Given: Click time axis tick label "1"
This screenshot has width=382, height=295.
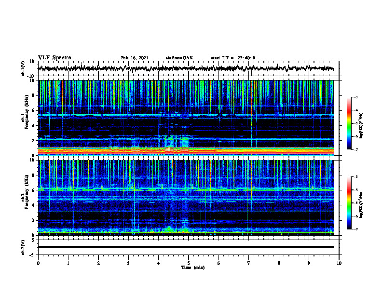Looking at the screenshot, I should 68,263.
